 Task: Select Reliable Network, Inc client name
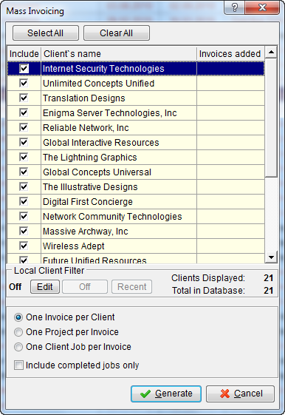[x=86, y=128]
